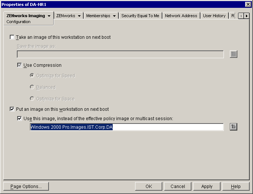
Task: Apply the imaging configuration changes
Action: 207,186
